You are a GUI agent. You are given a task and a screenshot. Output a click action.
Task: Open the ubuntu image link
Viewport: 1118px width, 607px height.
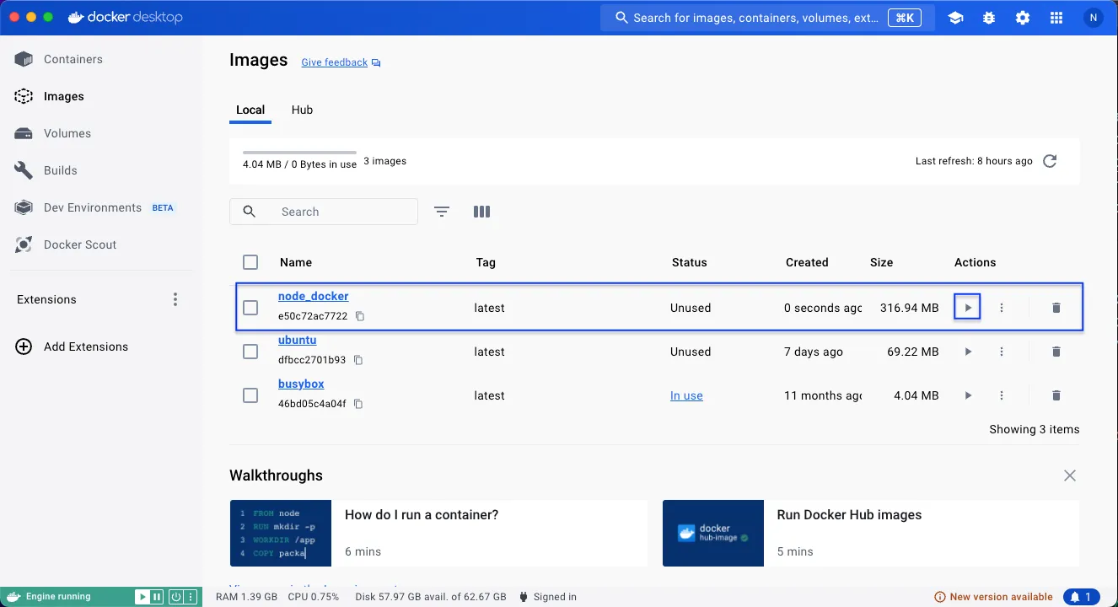coord(297,340)
